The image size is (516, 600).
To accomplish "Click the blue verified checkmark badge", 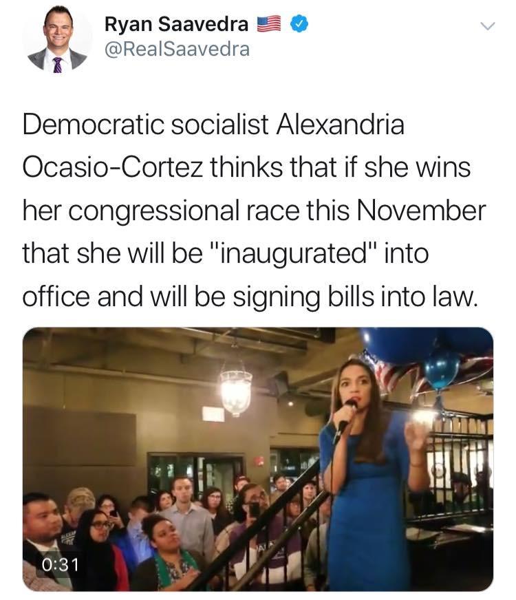I will (299, 23).
